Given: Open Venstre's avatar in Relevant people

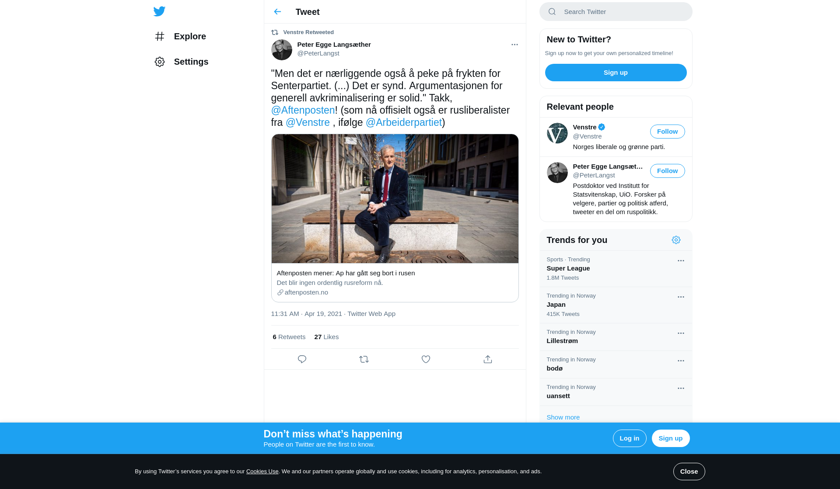Looking at the screenshot, I should coord(557,133).
